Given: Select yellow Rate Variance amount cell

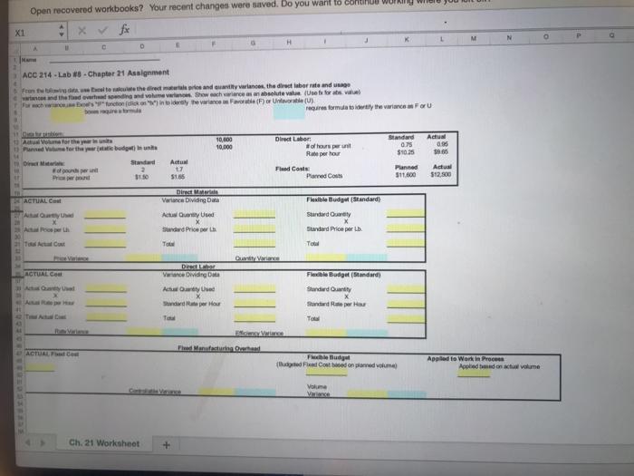Looking at the screenshot, I should tap(144, 332).
